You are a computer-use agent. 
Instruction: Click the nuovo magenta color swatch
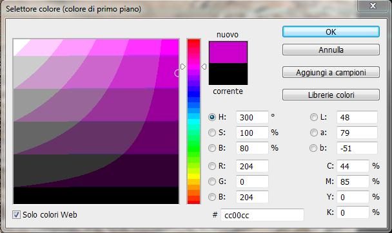tap(228, 52)
